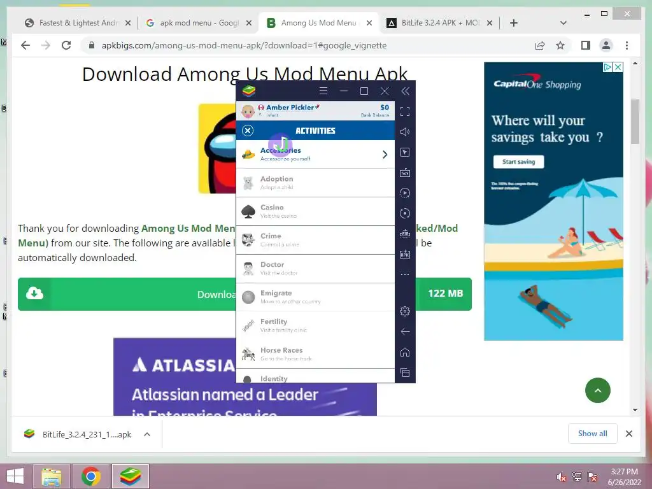Click Start saving on Capital One ad

coord(518,162)
